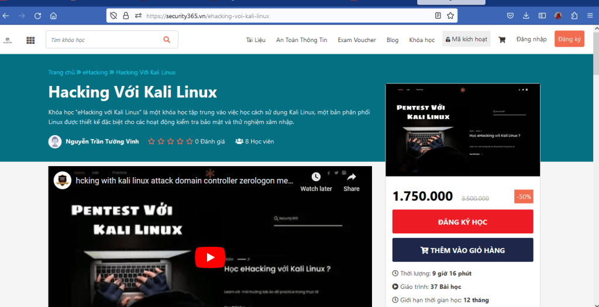Viewport: 599px width, 307px height.
Task: Play the YouTube course preview video
Action: point(209,257)
